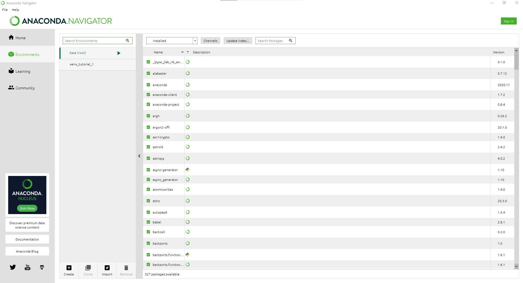Click the Community people icon

click(11, 87)
